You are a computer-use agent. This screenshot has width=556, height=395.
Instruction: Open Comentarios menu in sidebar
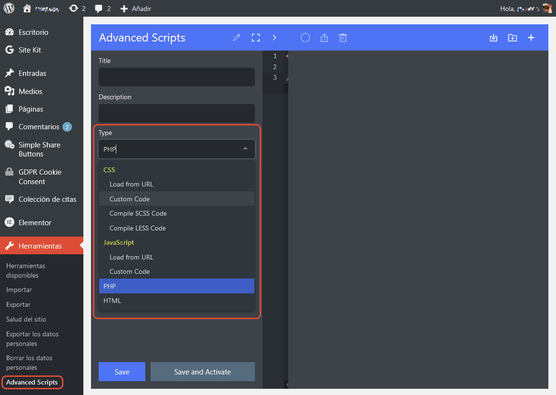pyautogui.click(x=39, y=127)
